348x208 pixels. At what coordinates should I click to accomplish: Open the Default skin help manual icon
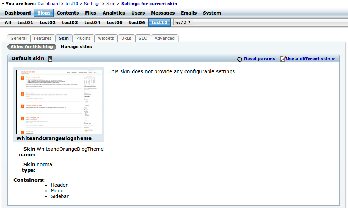point(50,59)
